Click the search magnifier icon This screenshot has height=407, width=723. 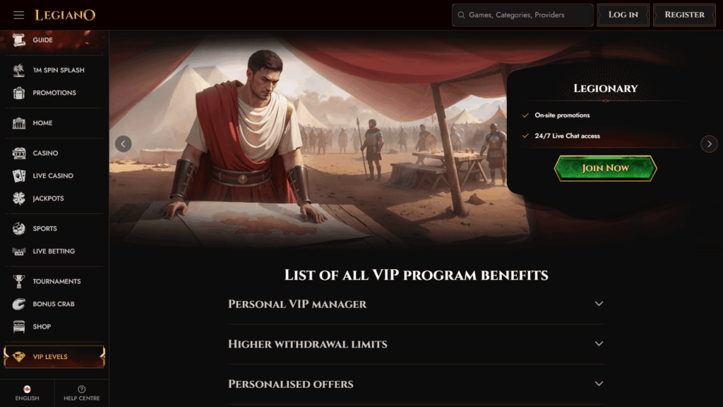click(462, 14)
